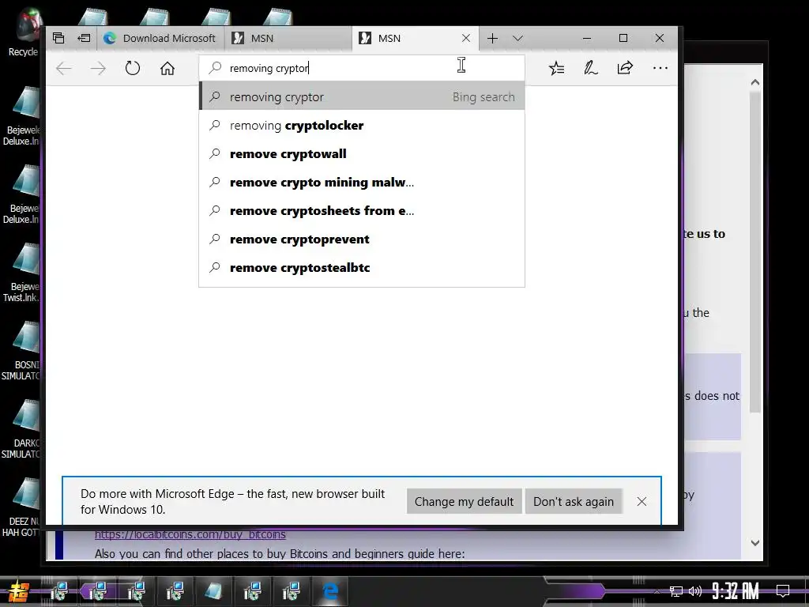Click the 'Change my default' button
Viewport: 809px width, 607px height.
(x=464, y=501)
